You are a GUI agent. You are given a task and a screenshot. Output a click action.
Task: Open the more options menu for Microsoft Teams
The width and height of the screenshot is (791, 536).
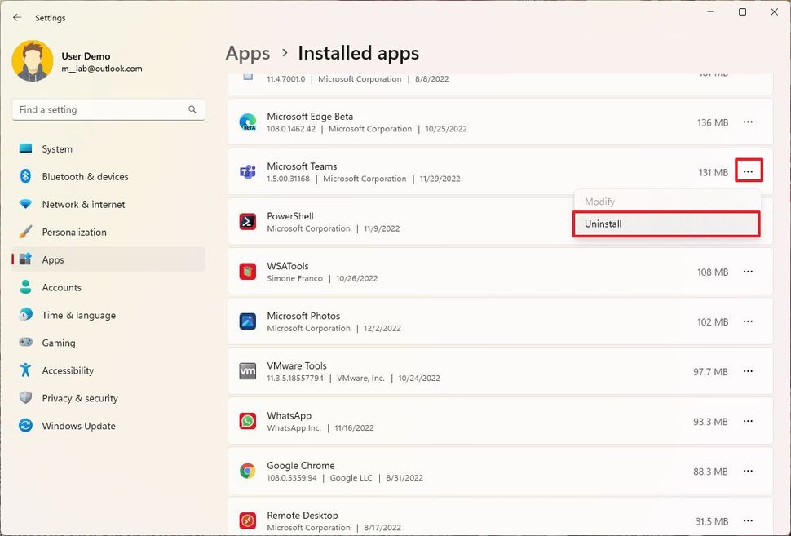748,171
